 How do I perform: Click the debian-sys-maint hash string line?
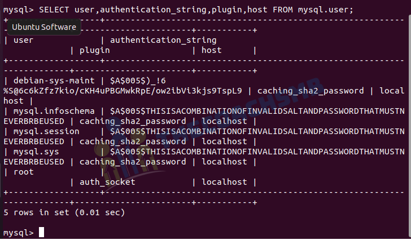(x=123, y=91)
